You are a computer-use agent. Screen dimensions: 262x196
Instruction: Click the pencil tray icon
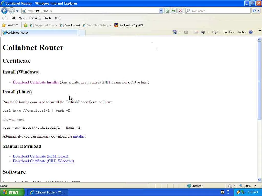tap(238, 192)
